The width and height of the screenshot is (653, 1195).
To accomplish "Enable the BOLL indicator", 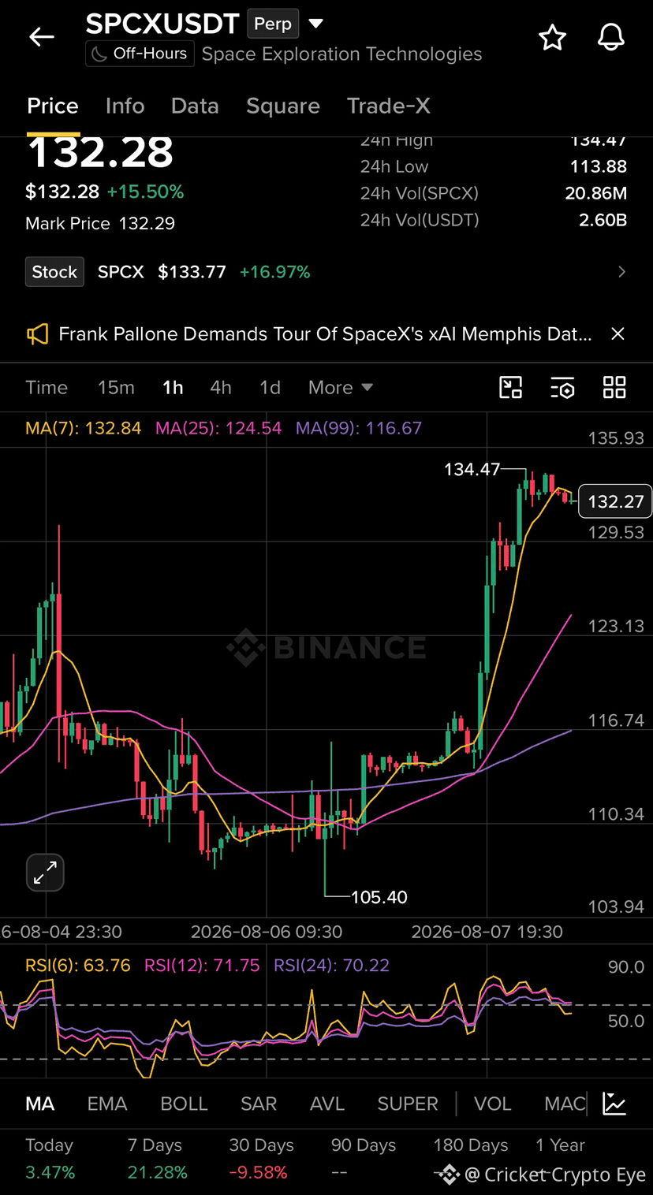I will [x=184, y=1104].
